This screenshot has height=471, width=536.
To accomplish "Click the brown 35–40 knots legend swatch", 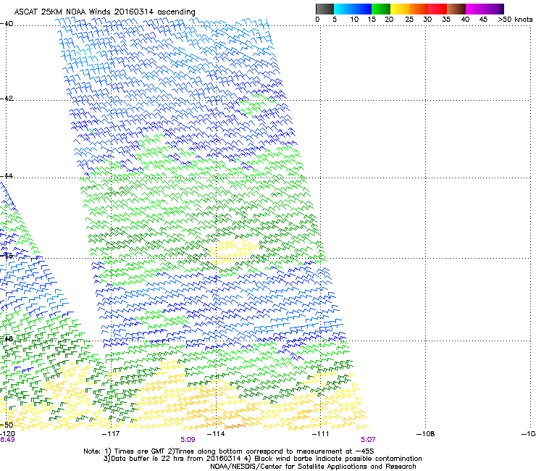I will click(456, 9).
